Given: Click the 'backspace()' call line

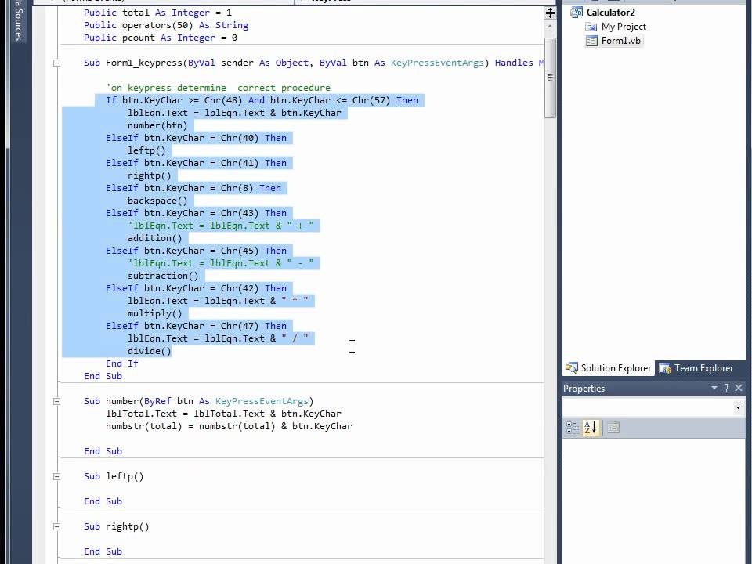Looking at the screenshot, I should [x=157, y=201].
